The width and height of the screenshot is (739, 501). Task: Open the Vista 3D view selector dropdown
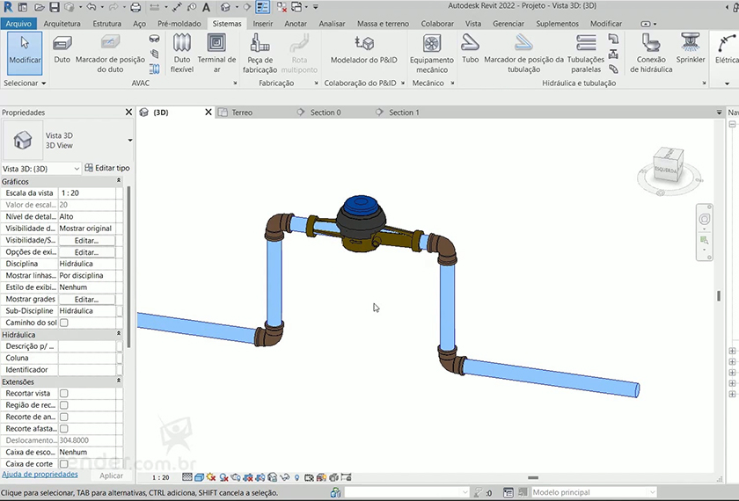76,168
